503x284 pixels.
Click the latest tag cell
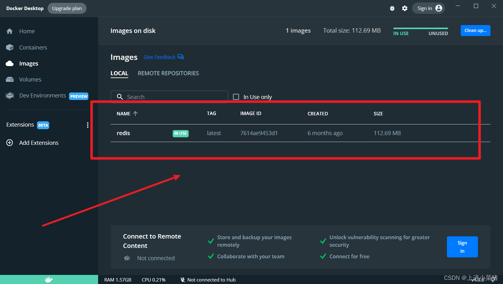[214, 133]
